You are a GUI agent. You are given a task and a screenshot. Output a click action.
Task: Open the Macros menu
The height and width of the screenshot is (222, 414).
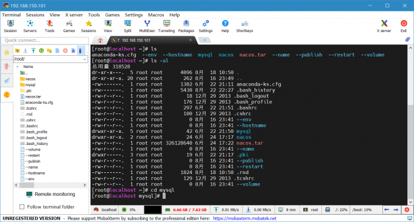click(x=156, y=15)
